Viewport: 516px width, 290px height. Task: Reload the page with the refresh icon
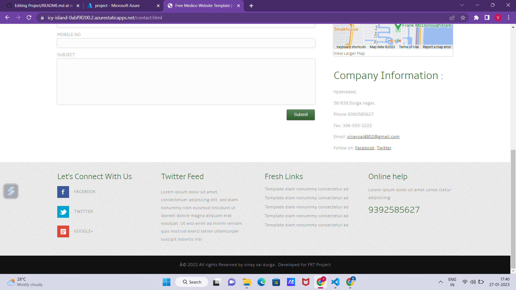[29, 17]
